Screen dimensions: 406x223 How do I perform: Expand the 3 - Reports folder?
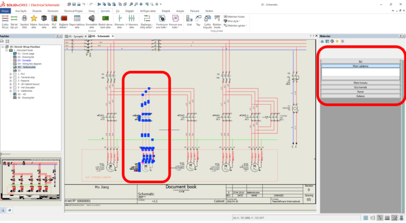11,80
